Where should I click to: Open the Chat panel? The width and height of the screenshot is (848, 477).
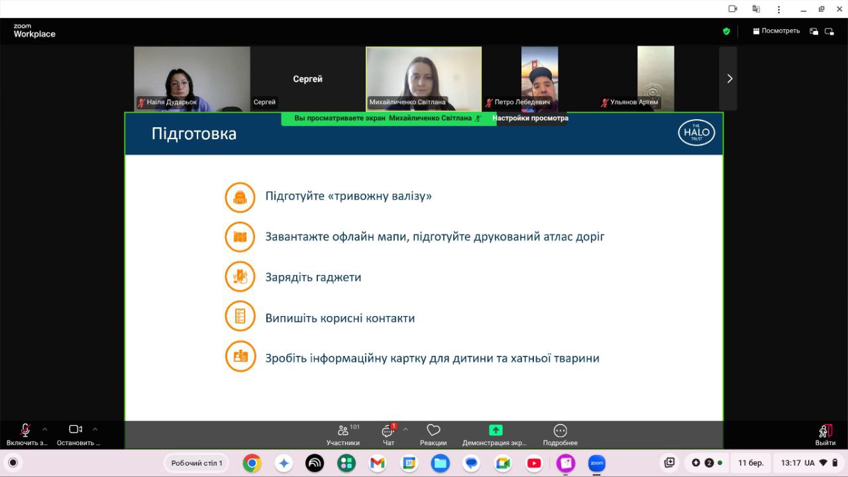coord(388,435)
